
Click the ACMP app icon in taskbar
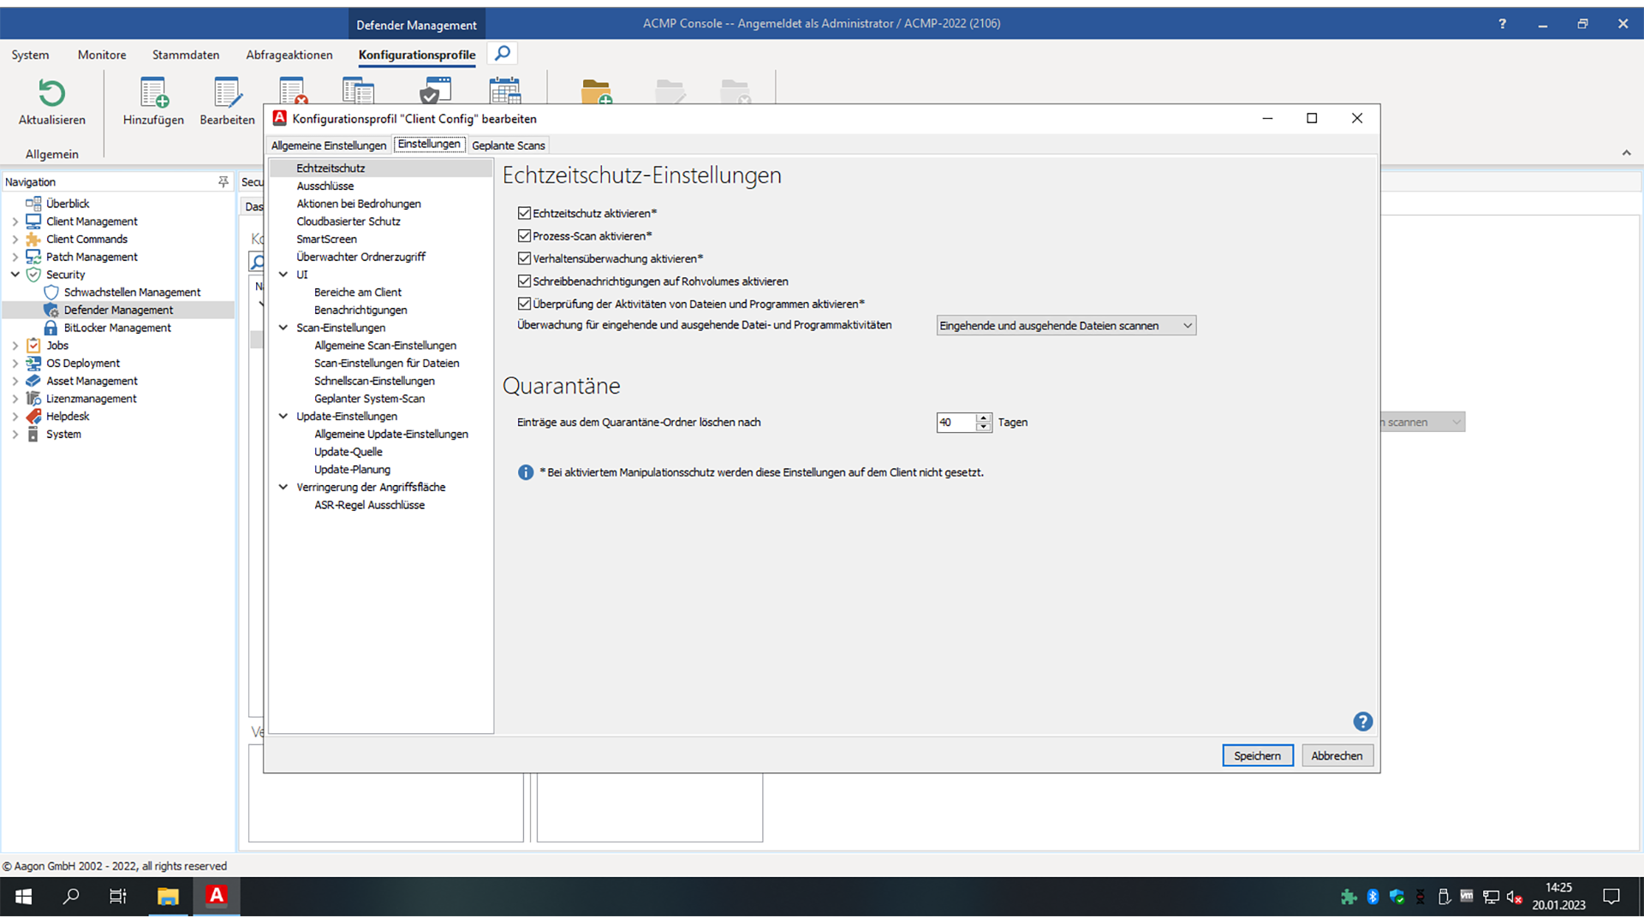(217, 896)
